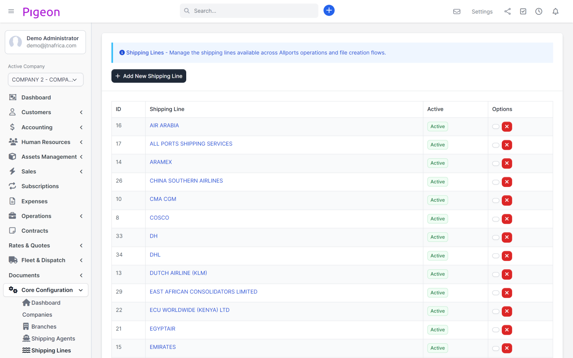Open the Active Company dropdown
Viewport: 573px width, 358px height.
pos(46,80)
